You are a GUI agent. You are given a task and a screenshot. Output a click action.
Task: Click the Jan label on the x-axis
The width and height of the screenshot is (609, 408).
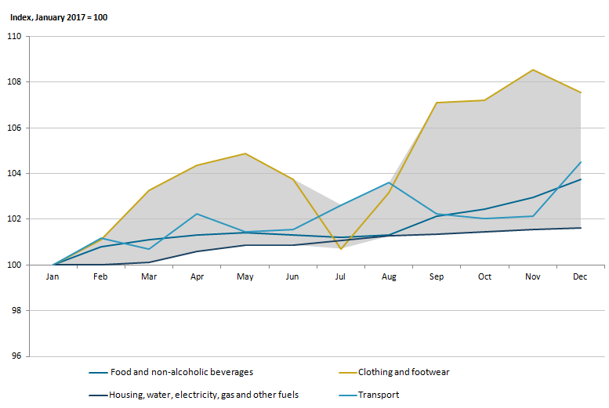click(x=53, y=277)
